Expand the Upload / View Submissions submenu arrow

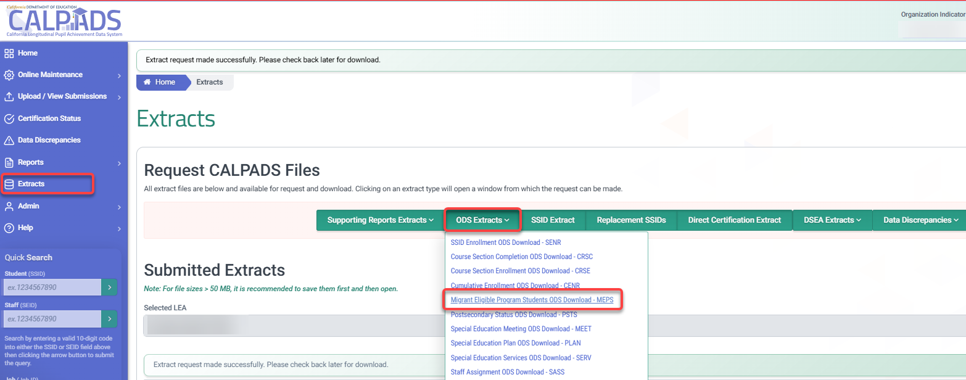point(119,97)
